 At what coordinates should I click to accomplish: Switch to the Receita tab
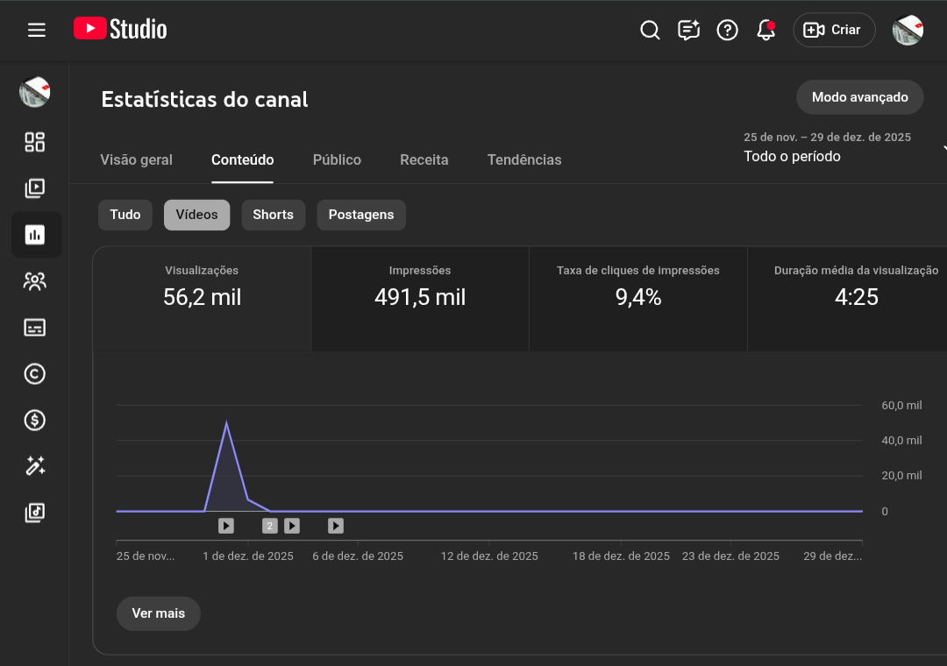point(424,159)
